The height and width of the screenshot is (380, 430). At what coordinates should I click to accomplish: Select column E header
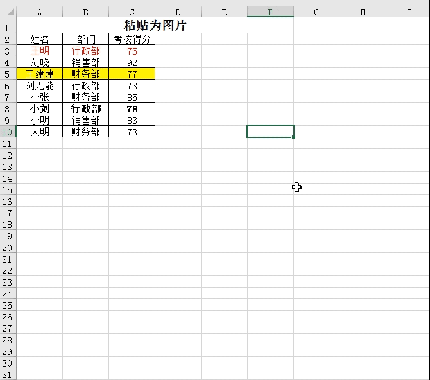click(x=224, y=12)
